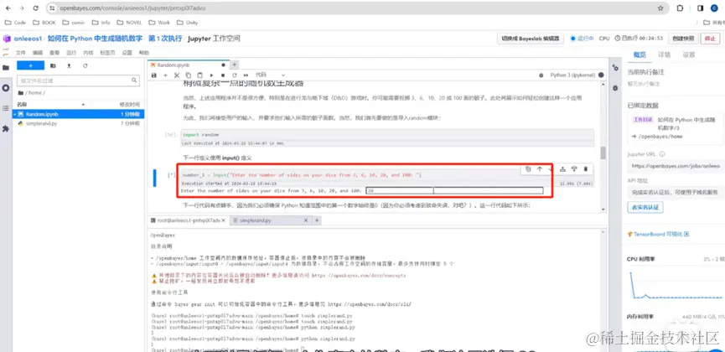Open the 内核 menu
Screen dimensions: 725x352
pyautogui.click(x=88, y=53)
